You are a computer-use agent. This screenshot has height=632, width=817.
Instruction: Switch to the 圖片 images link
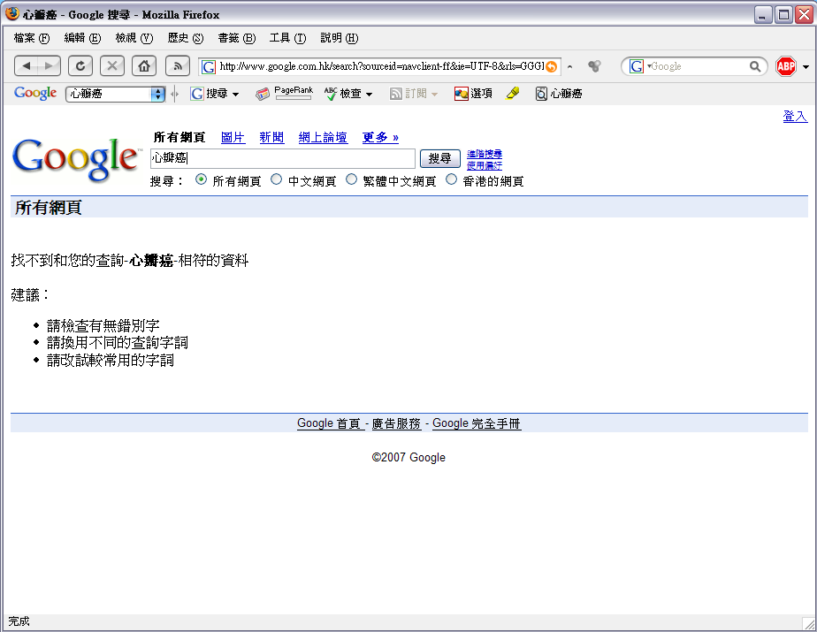pos(233,137)
